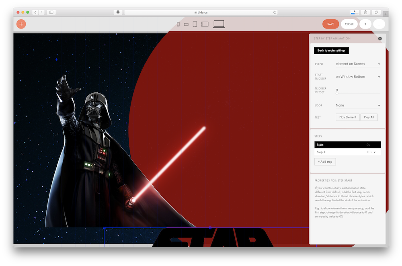Select the desktop preview icon
402x266 pixels.
coord(218,24)
